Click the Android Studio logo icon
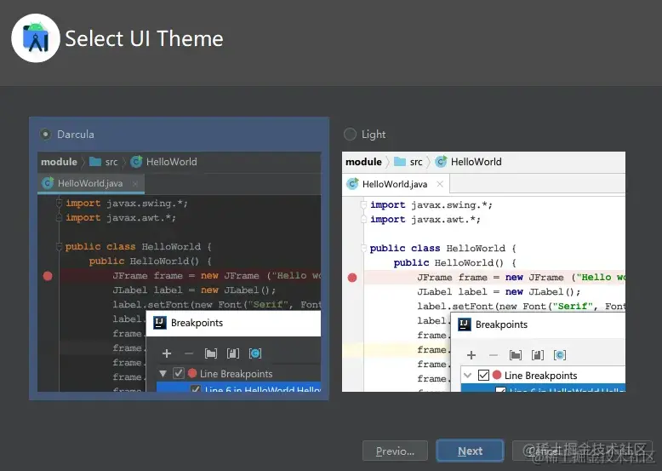This screenshot has width=662, height=471. [x=36, y=38]
